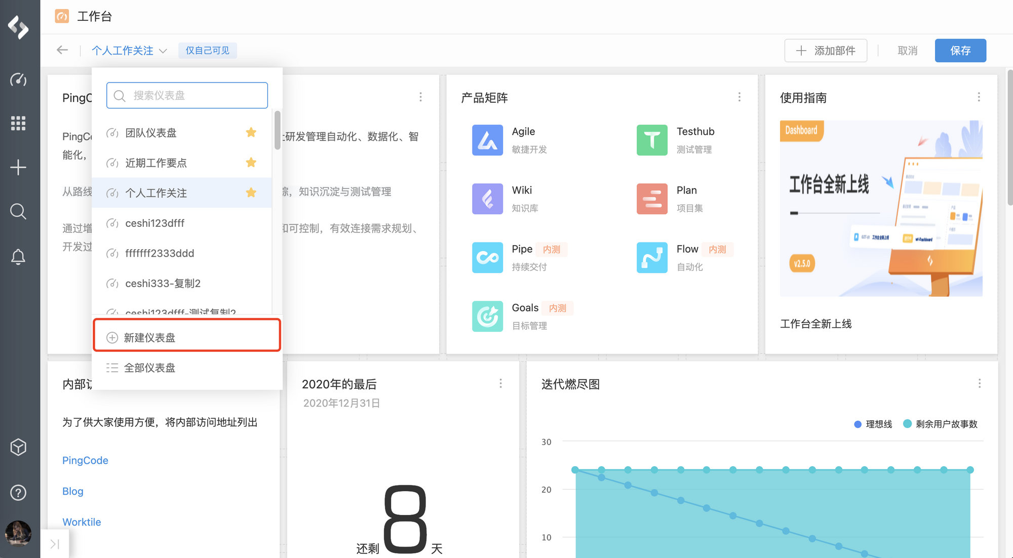Select 团队仪表盘 from dashboard list
This screenshot has height=558, width=1013.
[182, 133]
